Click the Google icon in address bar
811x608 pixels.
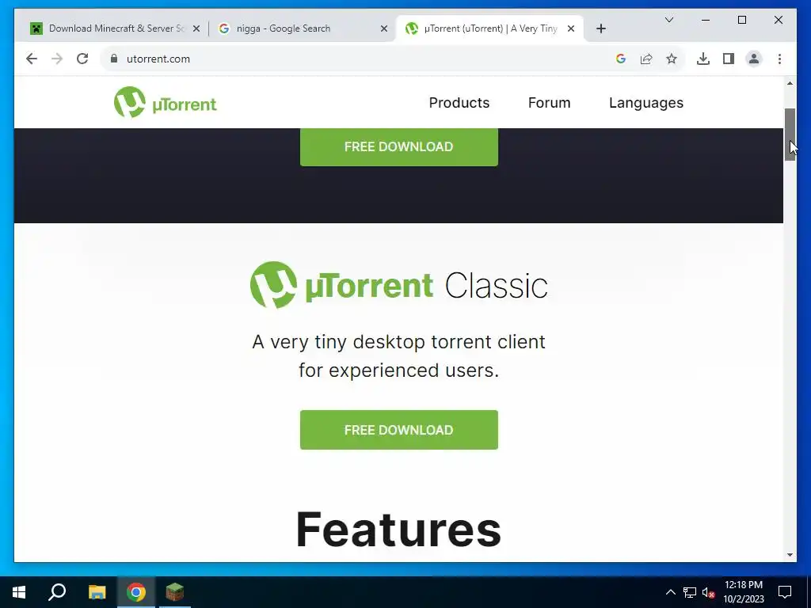621,59
